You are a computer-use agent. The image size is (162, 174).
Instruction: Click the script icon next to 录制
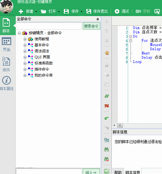157,11
